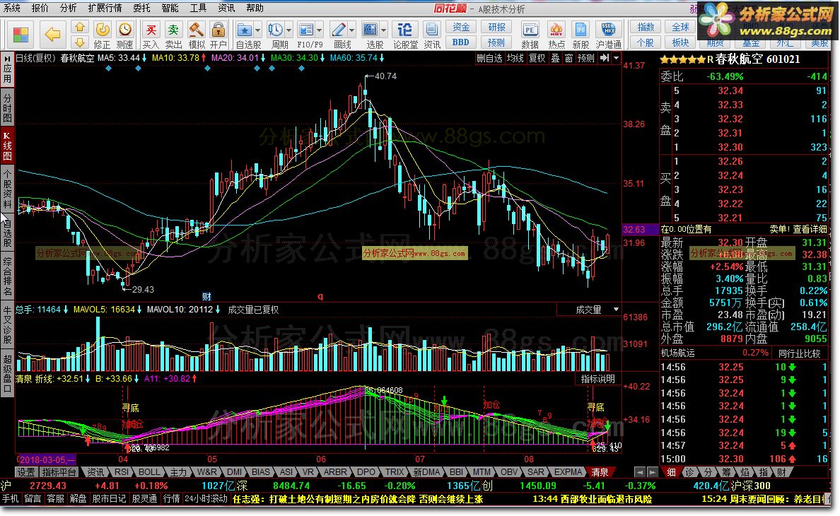Open the chart header small dropdown triangle
Screen dimensions: 840x516
click(616, 58)
